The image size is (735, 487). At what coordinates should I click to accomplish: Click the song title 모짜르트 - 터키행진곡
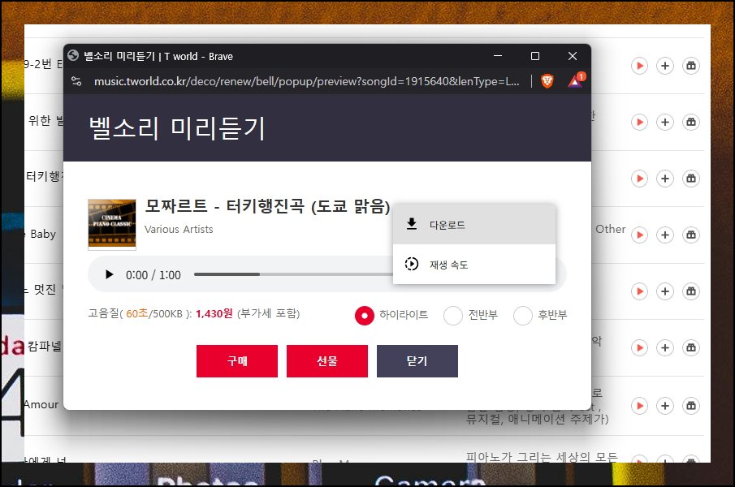pyautogui.click(x=267, y=206)
